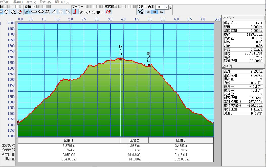This screenshot has height=167, width=266.
Task: Click the 所要時間 05:26:06 value
Action: click(x=256, y=98)
